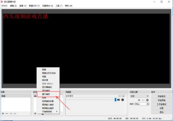Click the 0.0 dB level readout
The height and width of the screenshot is (121, 173).
click(121, 96)
